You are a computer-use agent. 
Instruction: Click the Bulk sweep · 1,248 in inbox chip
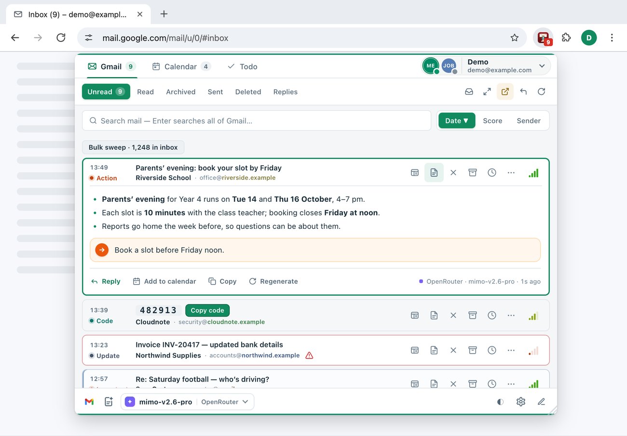[x=133, y=147]
